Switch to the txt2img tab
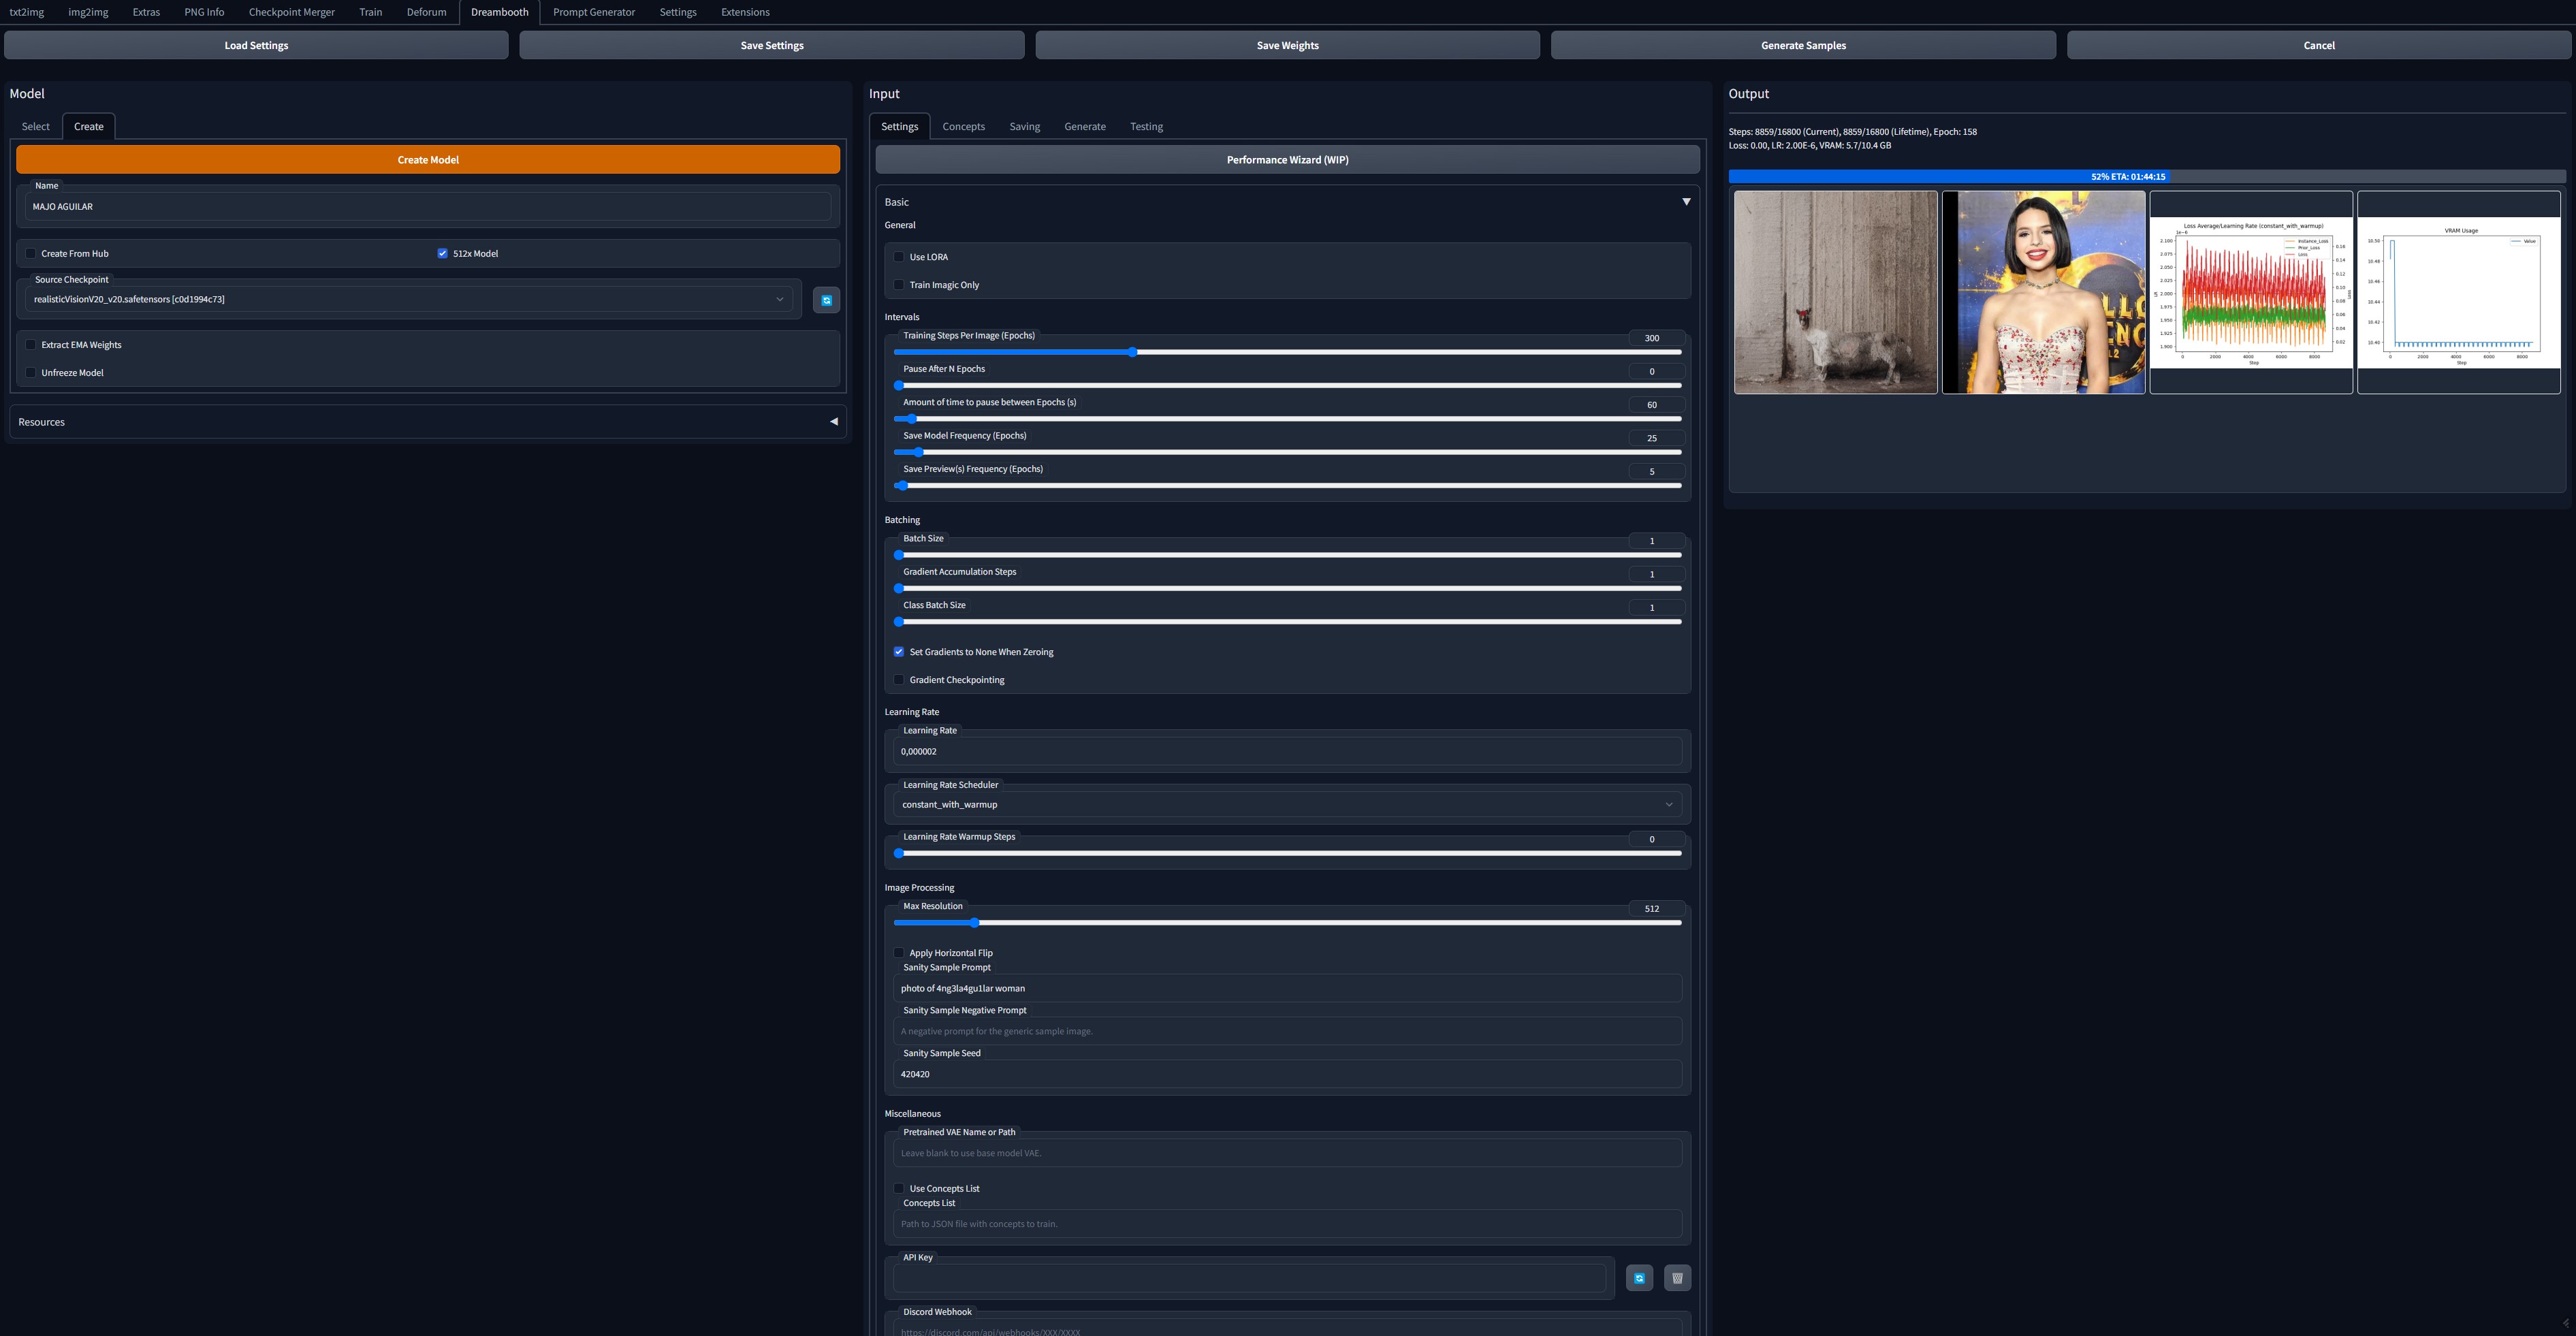The image size is (2576, 1336). (26, 11)
